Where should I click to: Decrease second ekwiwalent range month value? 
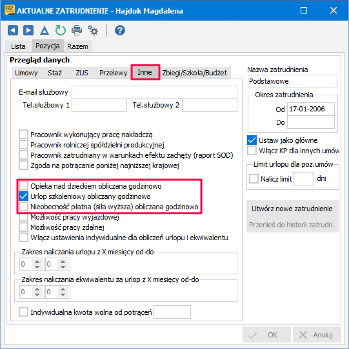pos(63,294)
